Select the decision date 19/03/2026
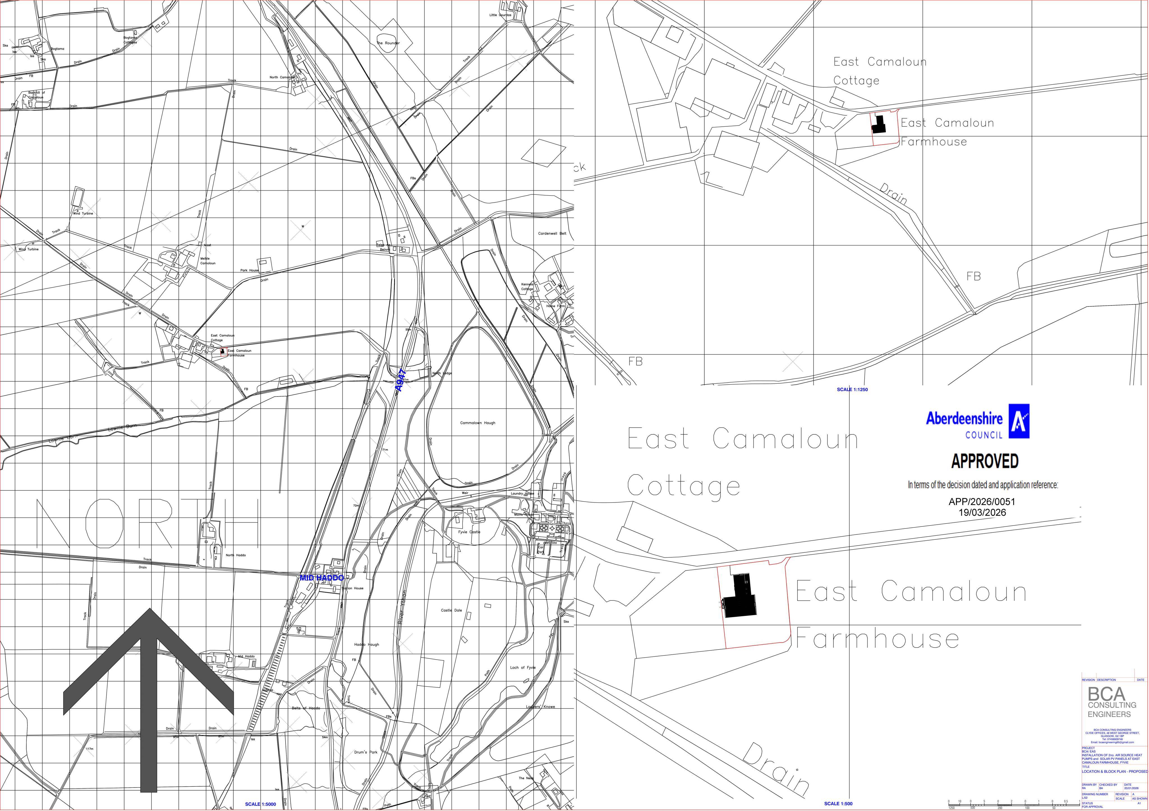1149x811 pixels. (982, 513)
